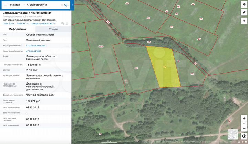Screen dimensions: 248x144
Task: Open the map layers control
Action: [244, 4]
